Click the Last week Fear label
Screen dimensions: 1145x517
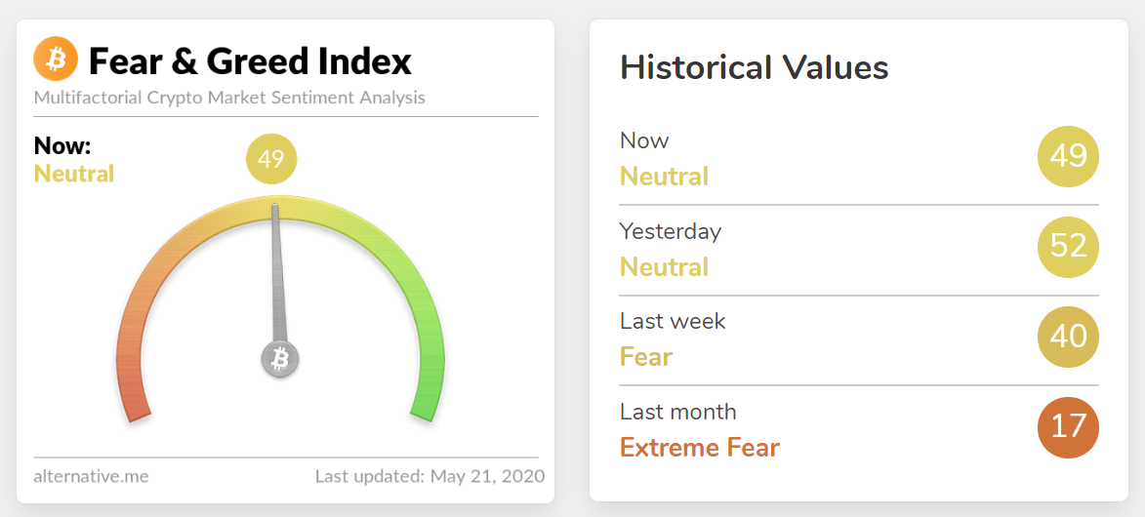click(646, 357)
